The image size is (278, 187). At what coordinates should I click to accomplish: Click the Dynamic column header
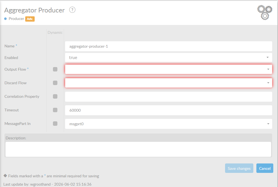pos(55,32)
